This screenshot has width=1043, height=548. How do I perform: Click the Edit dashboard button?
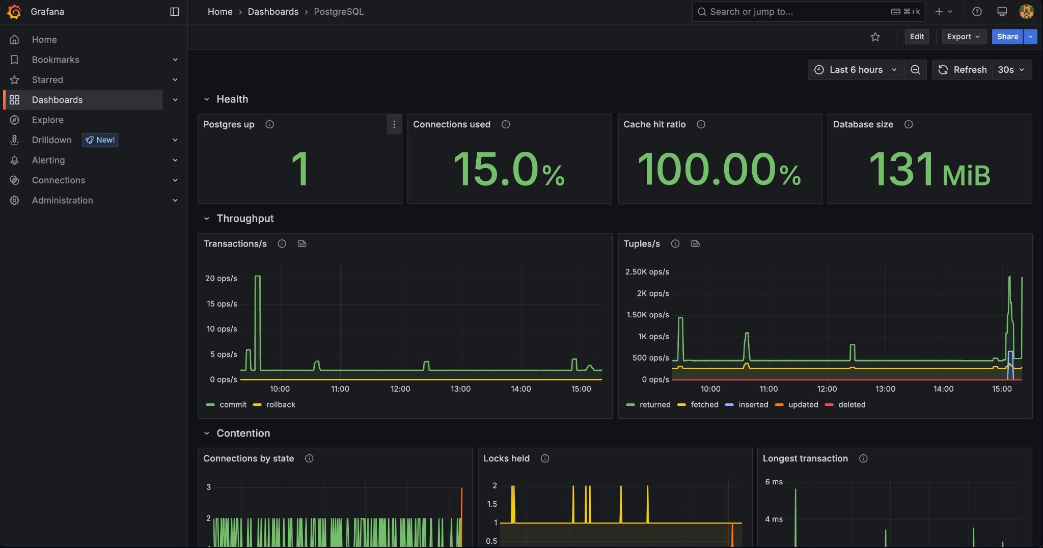pyautogui.click(x=917, y=37)
